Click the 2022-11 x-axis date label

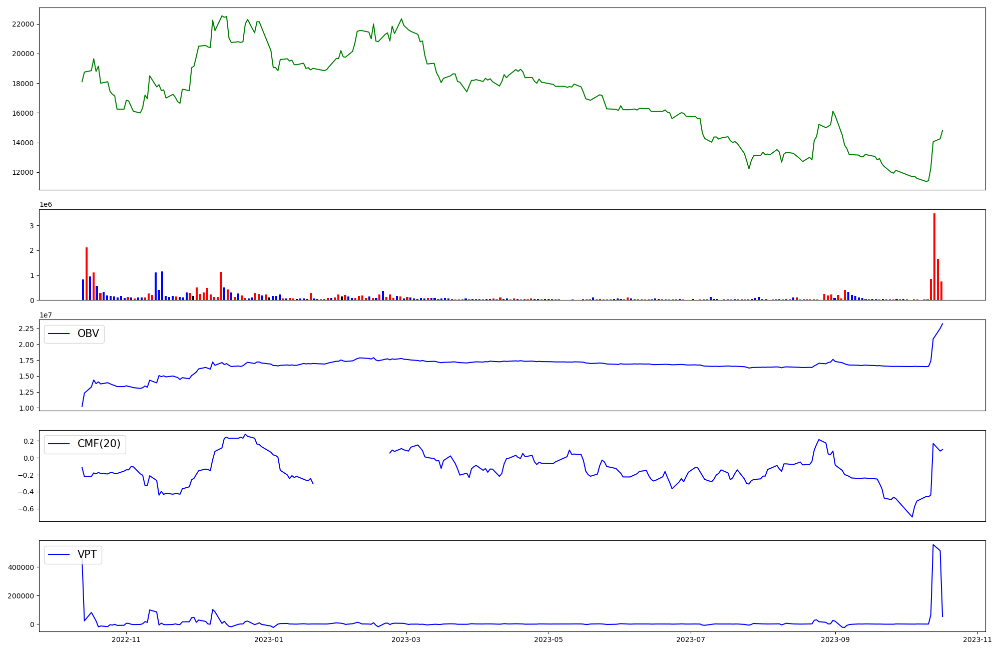click(126, 639)
